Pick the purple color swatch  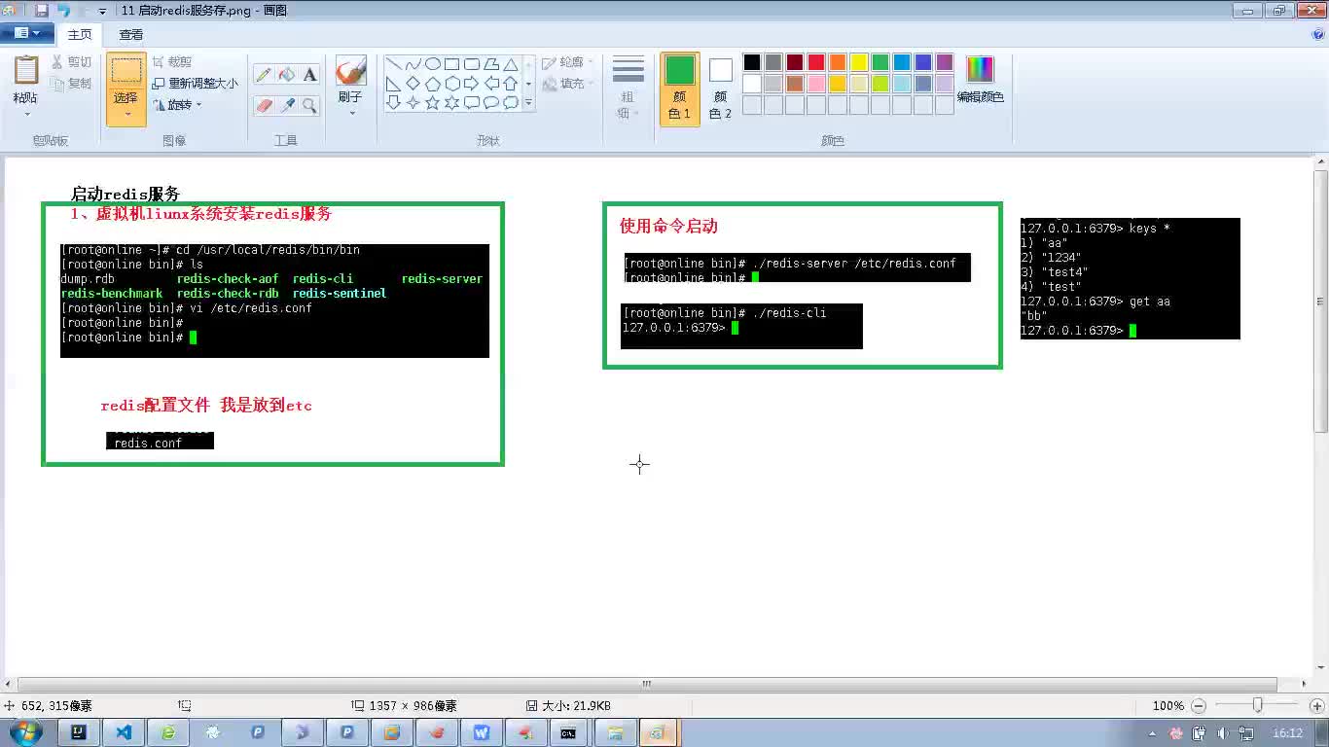(x=945, y=62)
